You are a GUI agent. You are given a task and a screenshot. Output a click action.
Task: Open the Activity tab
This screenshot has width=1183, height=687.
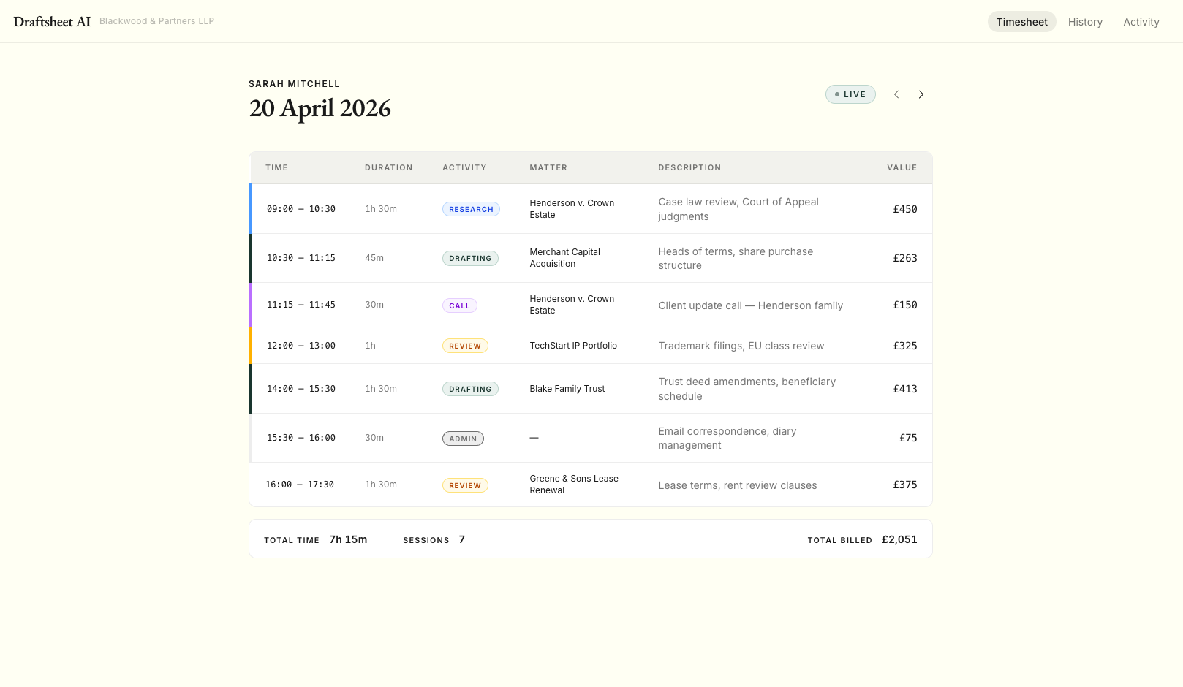(x=1141, y=22)
